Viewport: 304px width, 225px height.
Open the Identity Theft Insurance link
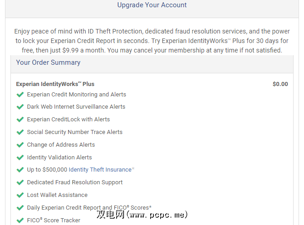[x=99, y=170]
